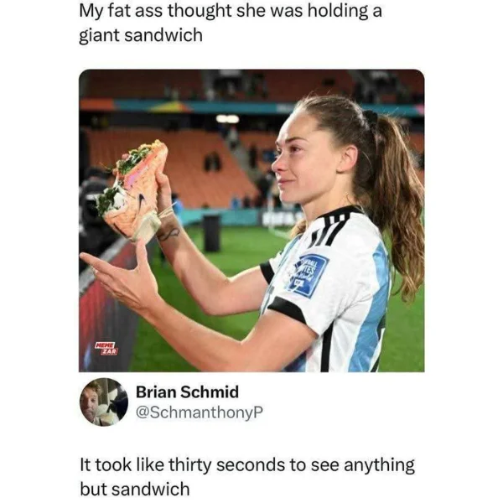Click the MEME ZAR watermark logo

point(106,349)
